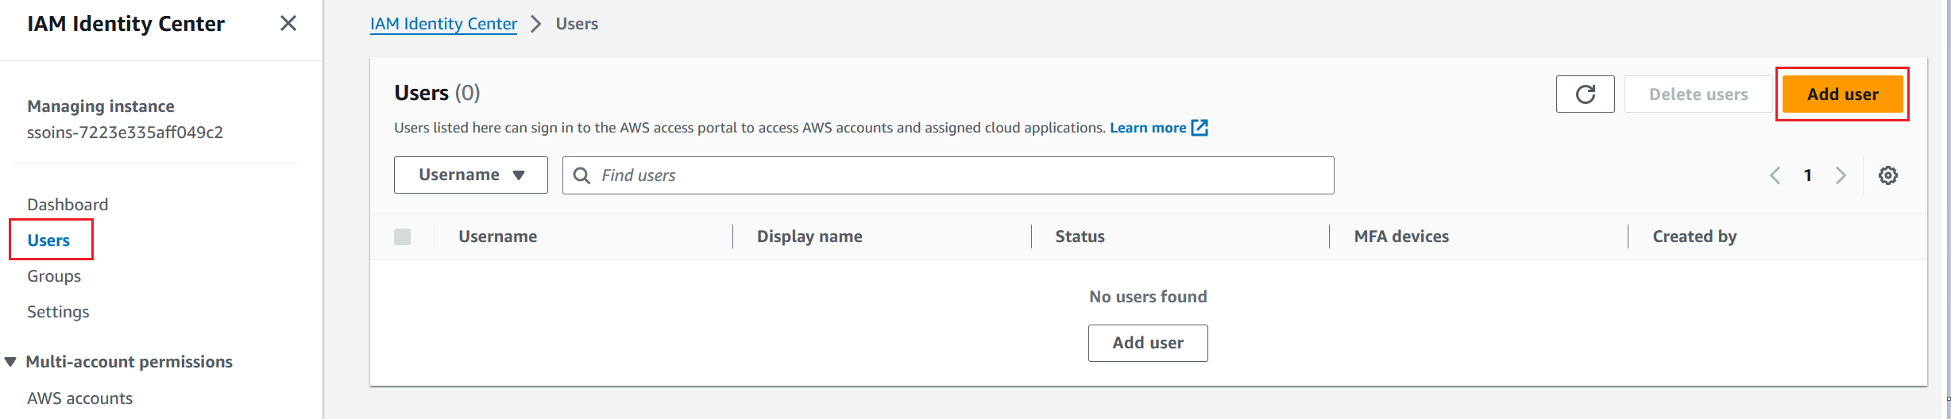Go to previous page of users
This screenshot has width=1951, height=419.
(1775, 175)
